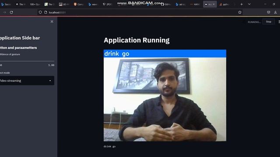
Task: Restore down the browser window
Action: coord(274,4)
